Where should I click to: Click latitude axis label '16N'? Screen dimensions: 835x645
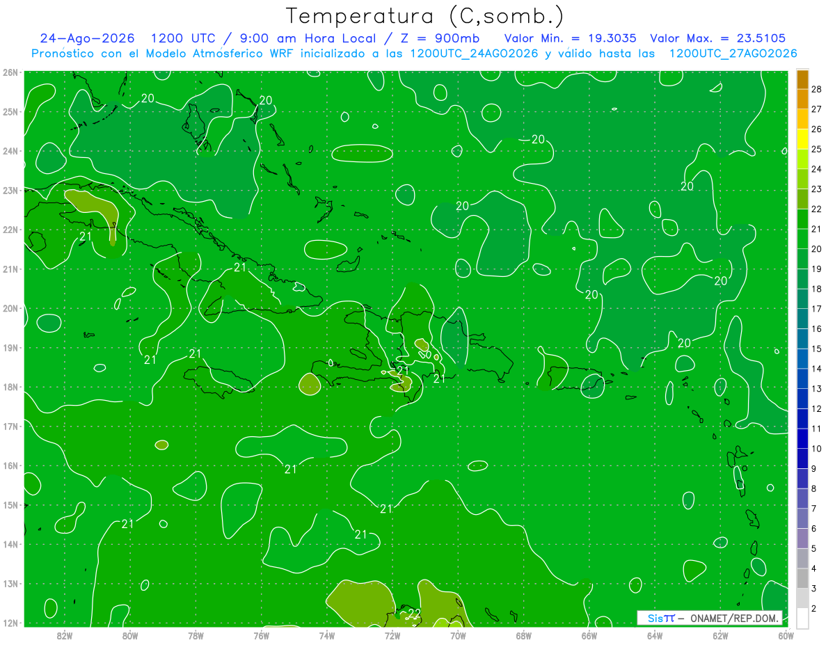(10, 465)
